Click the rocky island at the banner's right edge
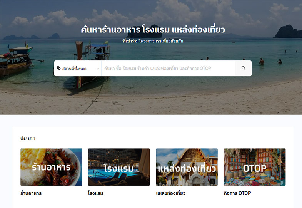 (288, 32)
